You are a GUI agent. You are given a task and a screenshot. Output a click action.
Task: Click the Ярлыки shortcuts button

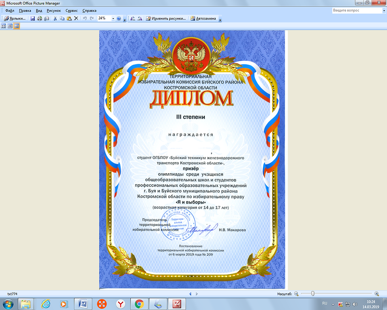(x=15, y=18)
